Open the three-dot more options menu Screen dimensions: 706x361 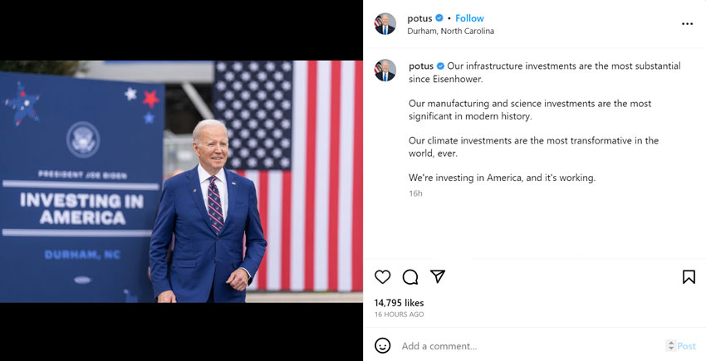coord(687,24)
